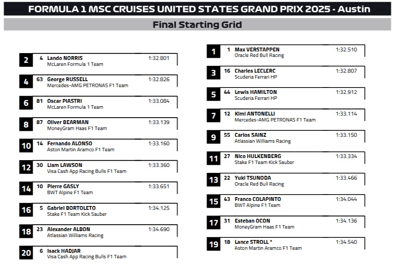
Task: Select the position 10 grid box
Action: click(x=26, y=146)
